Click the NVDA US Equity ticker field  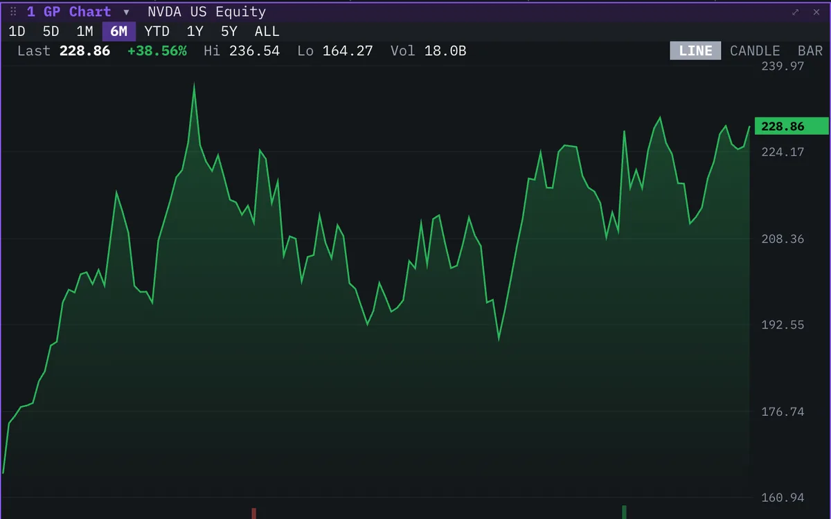(x=206, y=12)
